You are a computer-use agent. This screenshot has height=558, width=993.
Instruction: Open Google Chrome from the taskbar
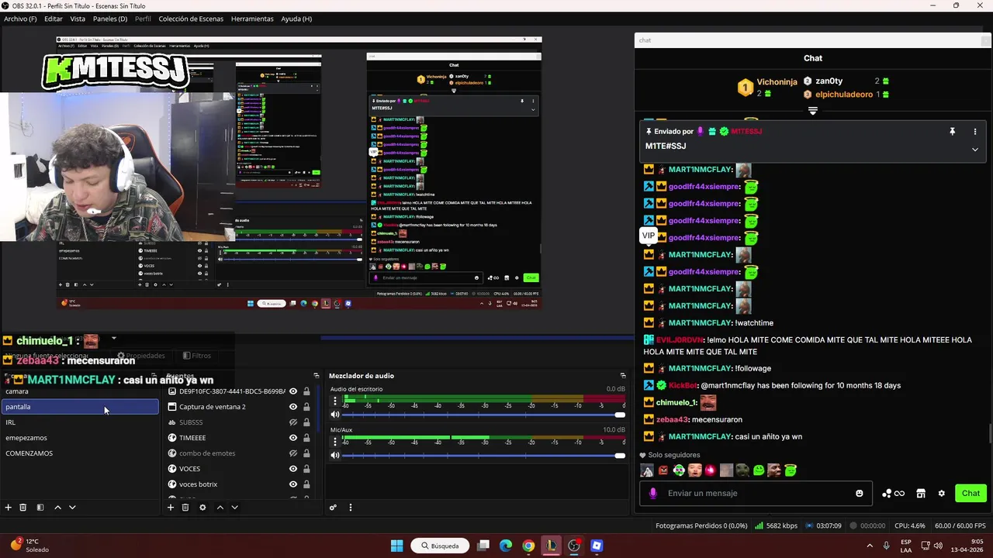pyautogui.click(x=528, y=546)
